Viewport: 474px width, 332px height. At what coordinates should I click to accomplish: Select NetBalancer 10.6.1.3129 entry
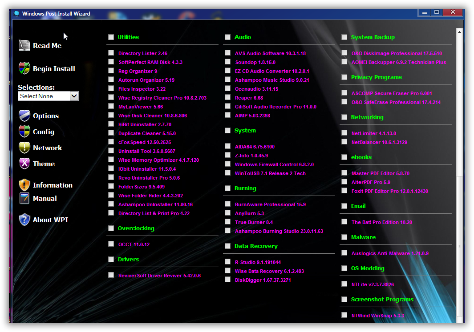pyautogui.click(x=379, y=142)
